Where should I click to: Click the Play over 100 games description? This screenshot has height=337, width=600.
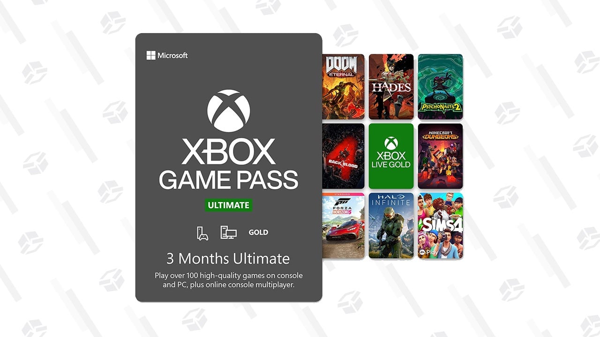229,280
